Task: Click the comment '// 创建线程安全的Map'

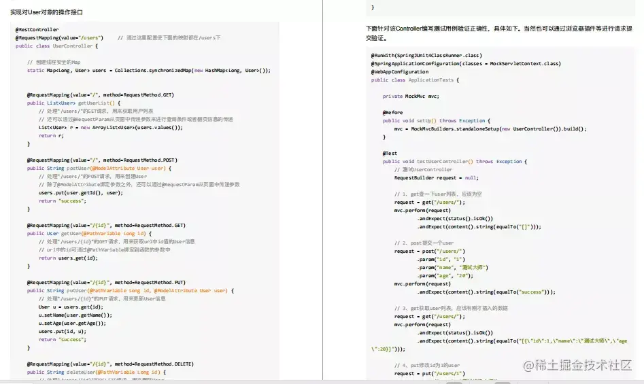Action: tap(54, 63)
